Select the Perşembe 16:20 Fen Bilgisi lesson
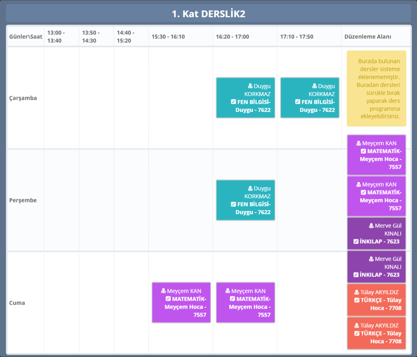The width and height of the screenshot is (417, 357). [x=245, y=200]
